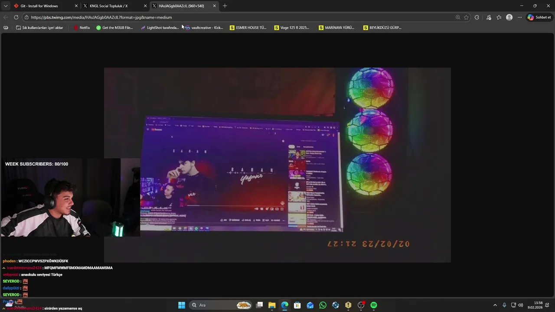Open the Netflix bookmark
The height and width of the screenshot is (312, 555).
click(x=82, y=28)
